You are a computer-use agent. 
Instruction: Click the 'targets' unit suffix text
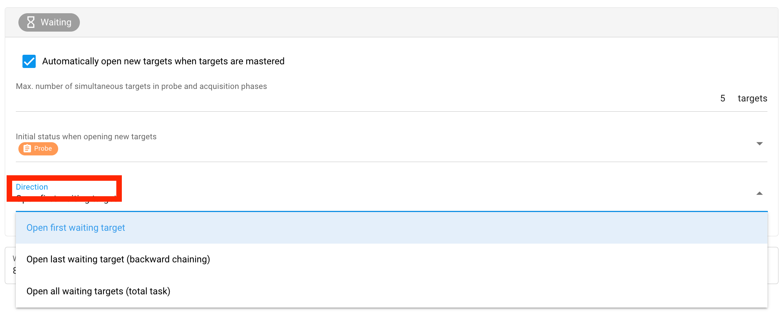tap(752, 98)
